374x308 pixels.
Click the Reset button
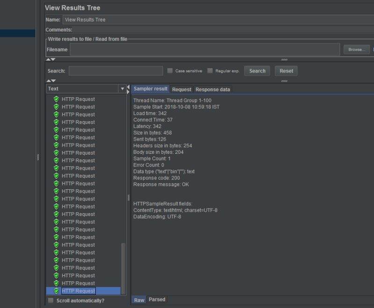(286, 71)
